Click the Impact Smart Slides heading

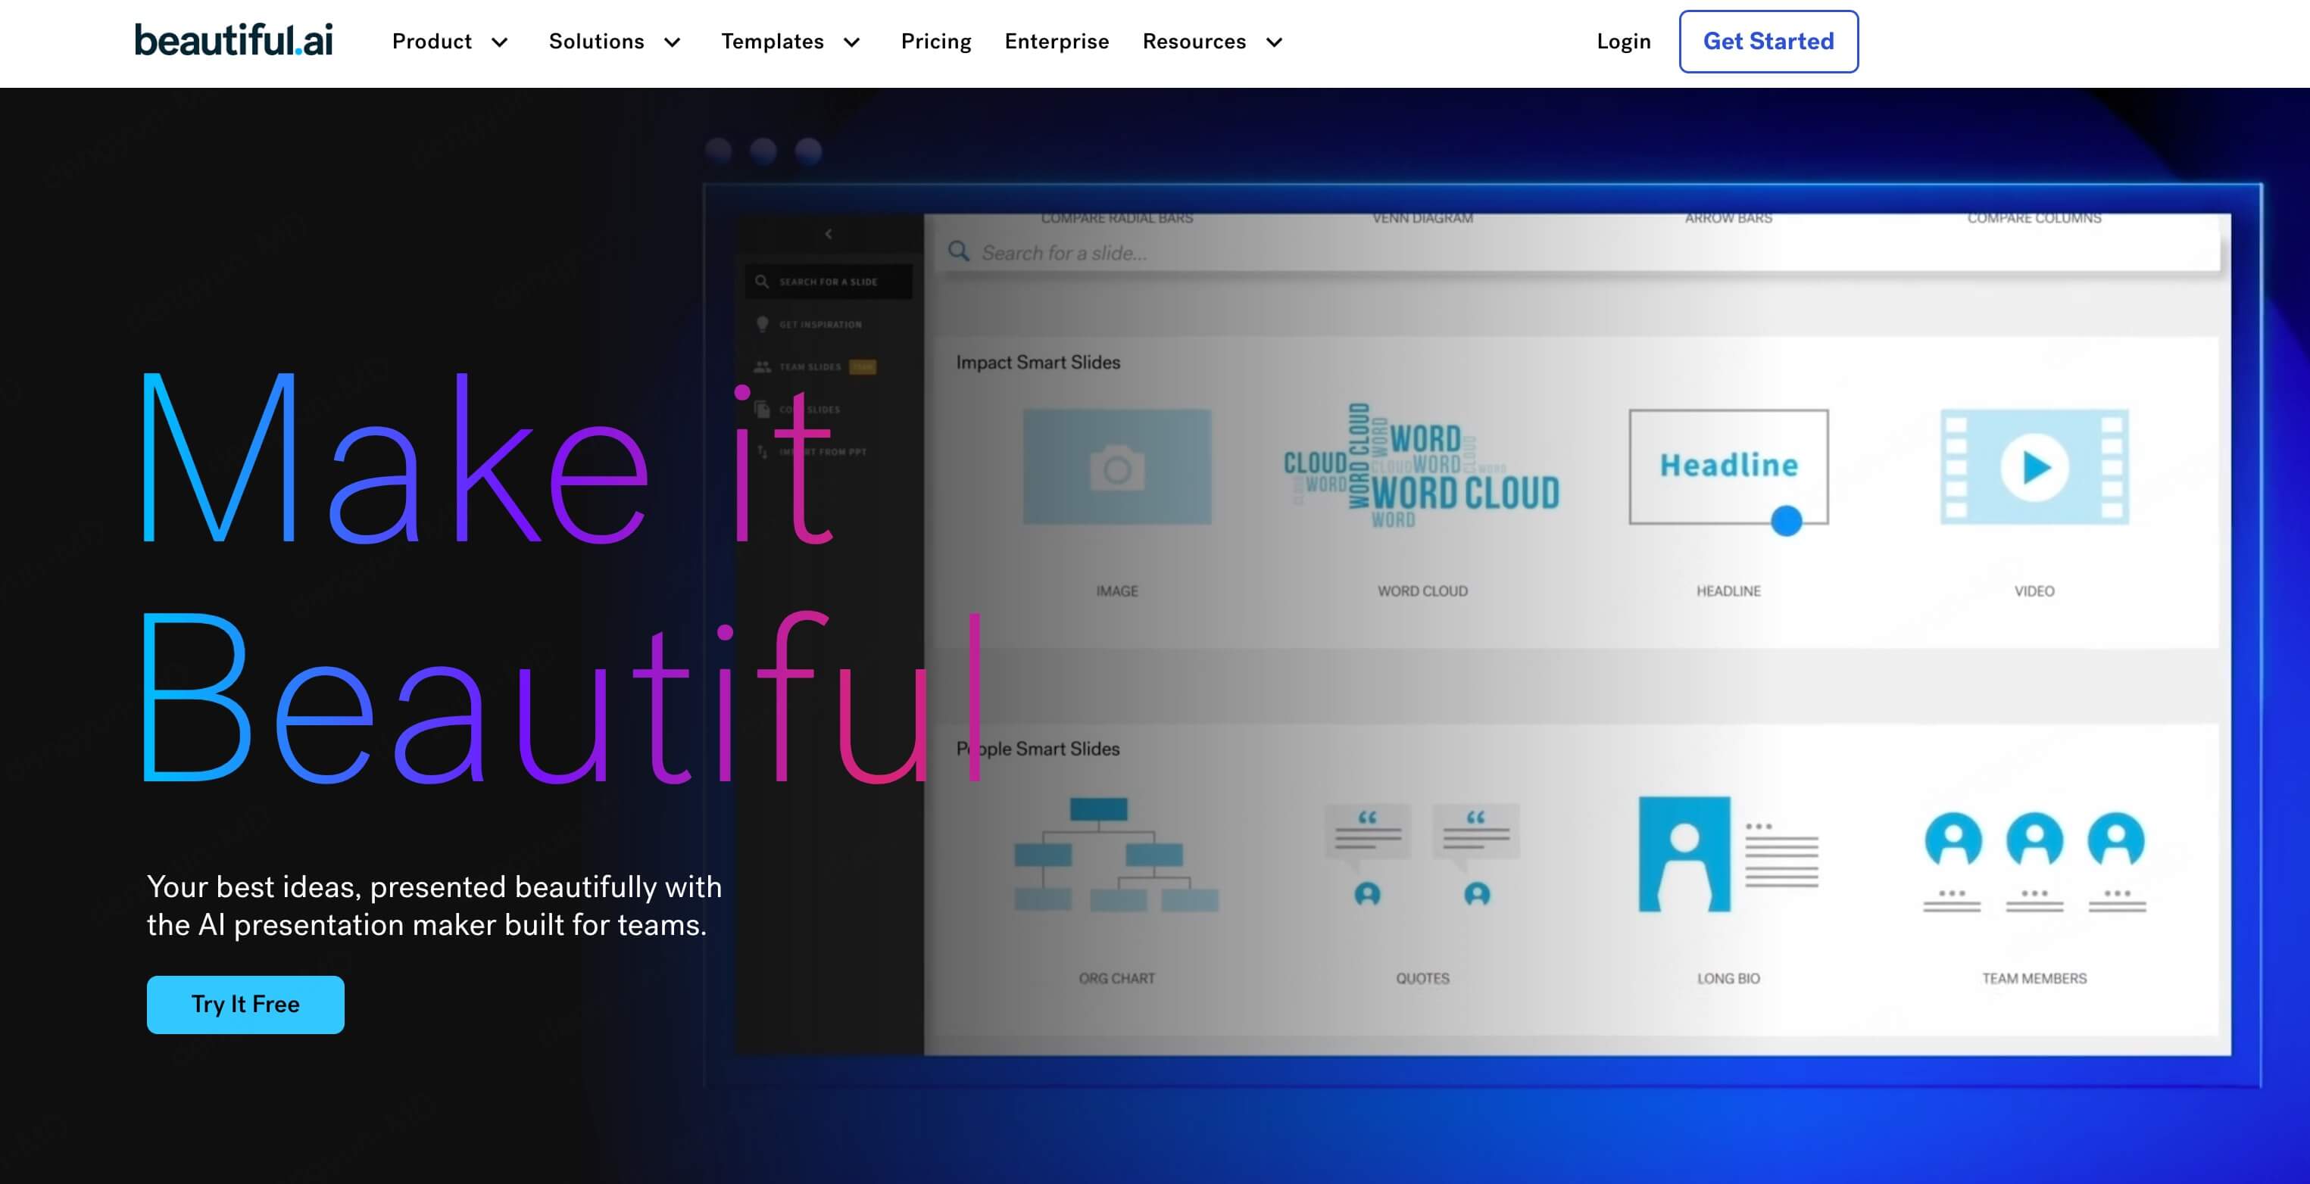tap(1038, 362)
